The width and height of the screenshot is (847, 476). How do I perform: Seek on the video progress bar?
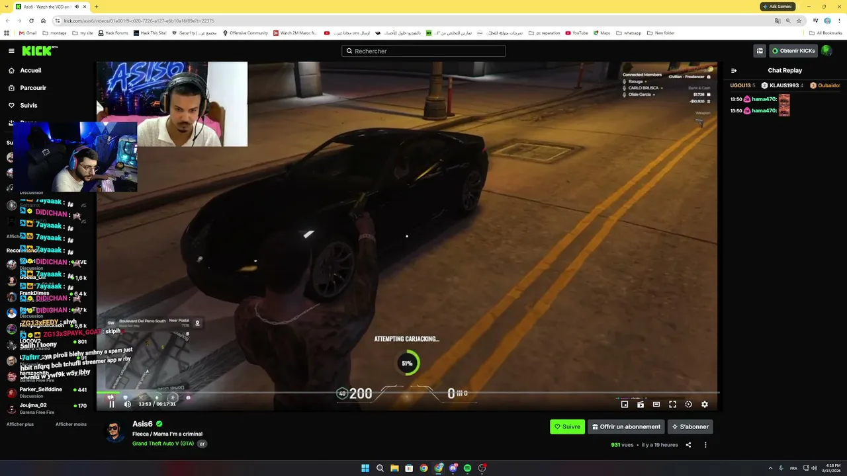click(407, 393)
